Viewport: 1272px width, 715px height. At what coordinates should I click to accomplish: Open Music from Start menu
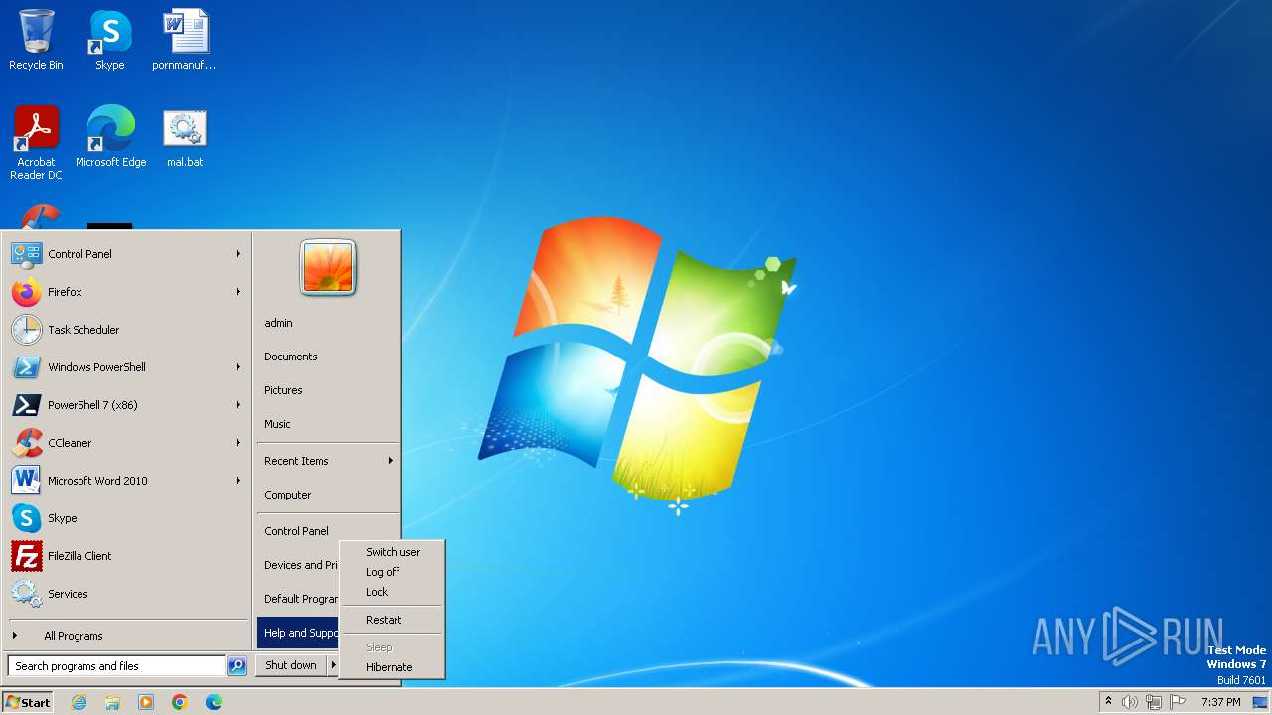328,424
